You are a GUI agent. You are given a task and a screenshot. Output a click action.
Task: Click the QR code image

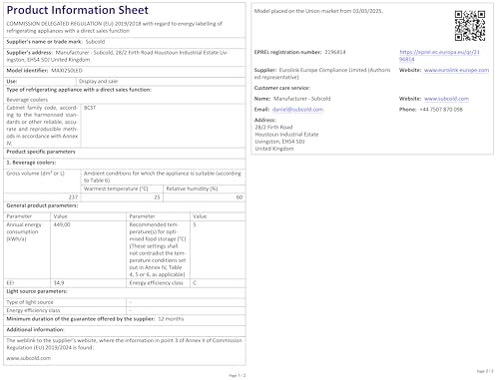click(470, 26)
